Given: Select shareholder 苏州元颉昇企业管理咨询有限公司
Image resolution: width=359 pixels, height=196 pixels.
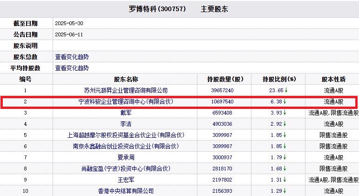Looking at the screenshot, I should [126, 90].
